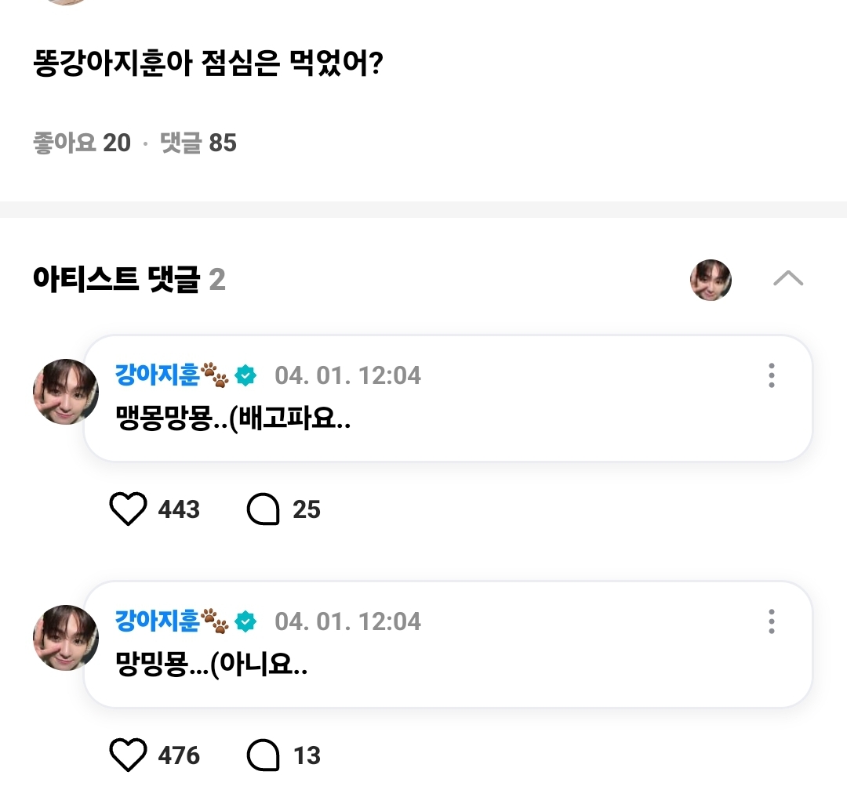
Task: Like the 망밍묭 comment with heart icon
Action: pyautogui.click(x=128, y=756)
